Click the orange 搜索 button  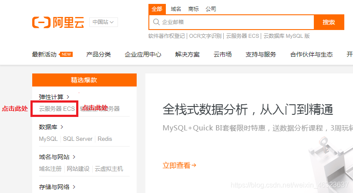pos(329,22)
